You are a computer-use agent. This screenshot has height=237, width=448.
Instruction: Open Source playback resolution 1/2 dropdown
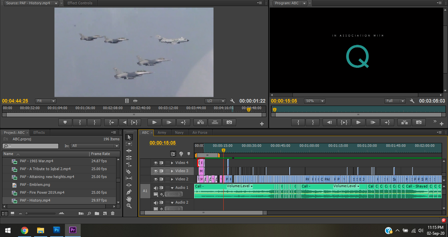(215, 101)
